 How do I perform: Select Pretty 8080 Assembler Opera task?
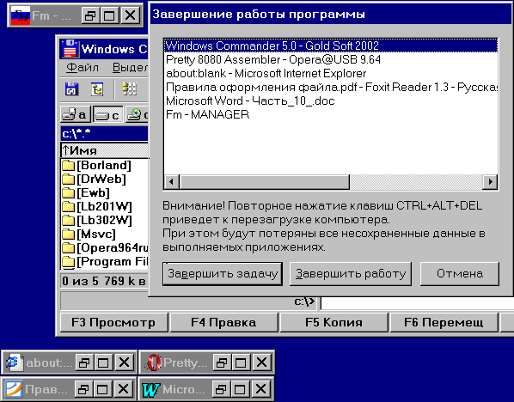(x=331, y=59)
